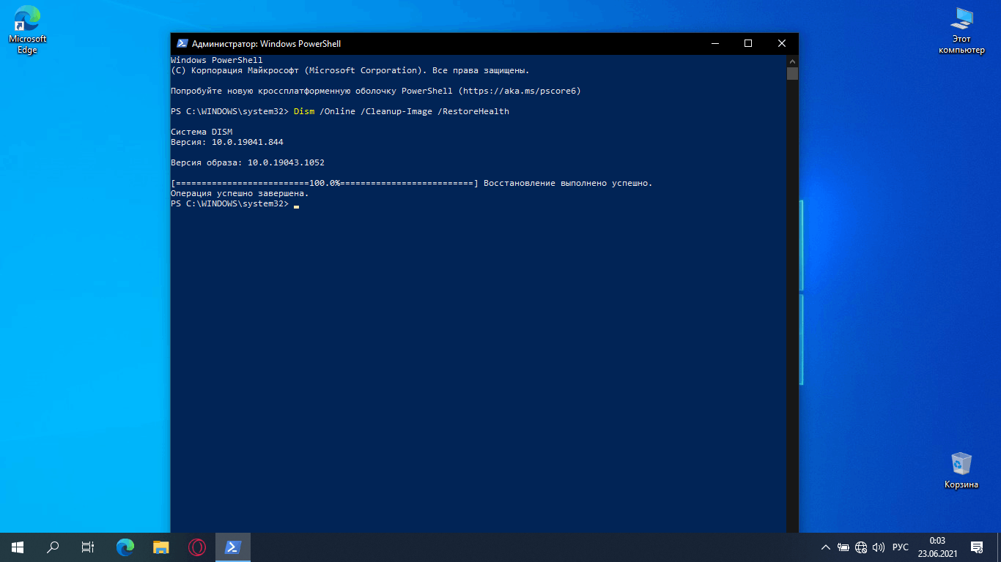Click the Microsoft Corporation copyright line
The image size is (1001, 562).
click(350, 71)
